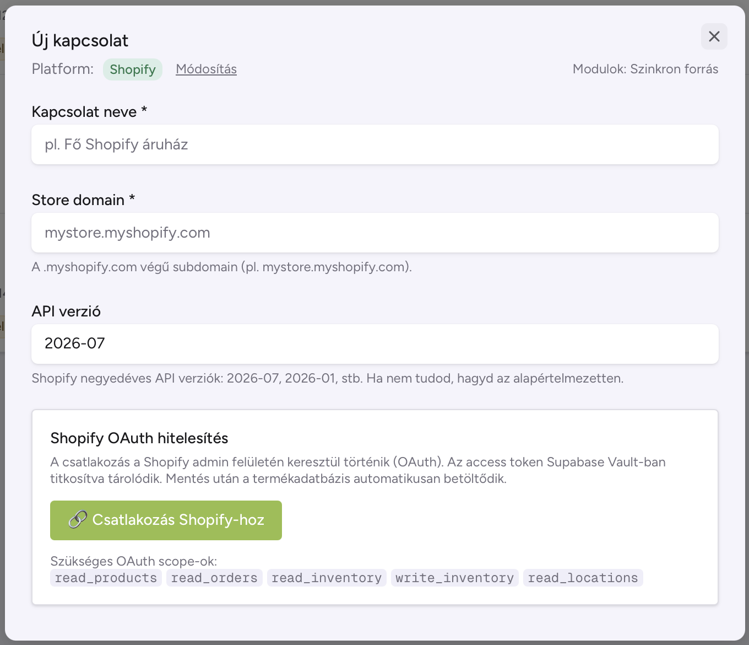Viewport: 749px width, 645px height.
Task: Select the read_inventory scope tag
Action: pos(327,578)
